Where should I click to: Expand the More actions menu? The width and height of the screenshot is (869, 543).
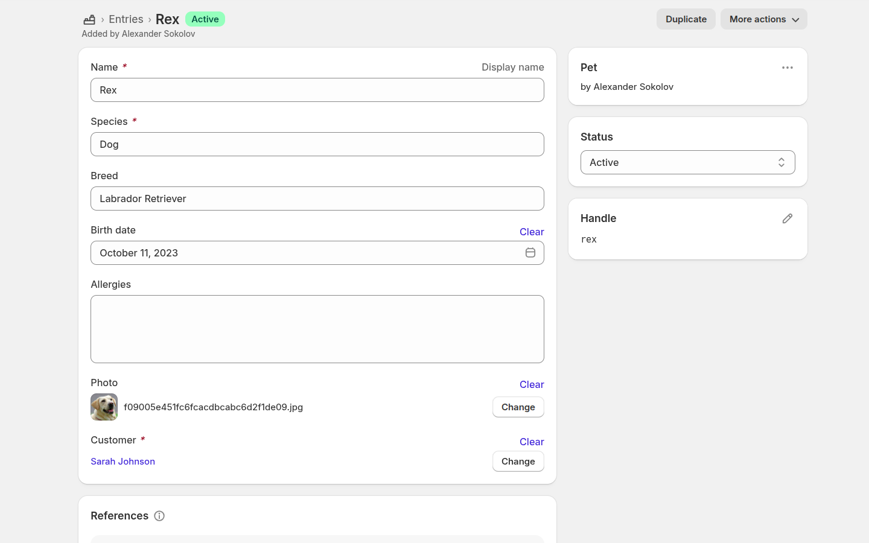[x=763, y=19]
